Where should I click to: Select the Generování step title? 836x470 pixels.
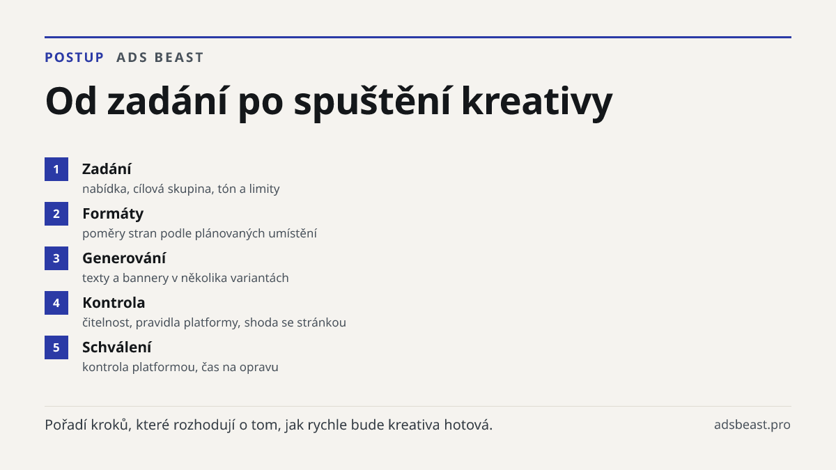click(x=124, y=258)
